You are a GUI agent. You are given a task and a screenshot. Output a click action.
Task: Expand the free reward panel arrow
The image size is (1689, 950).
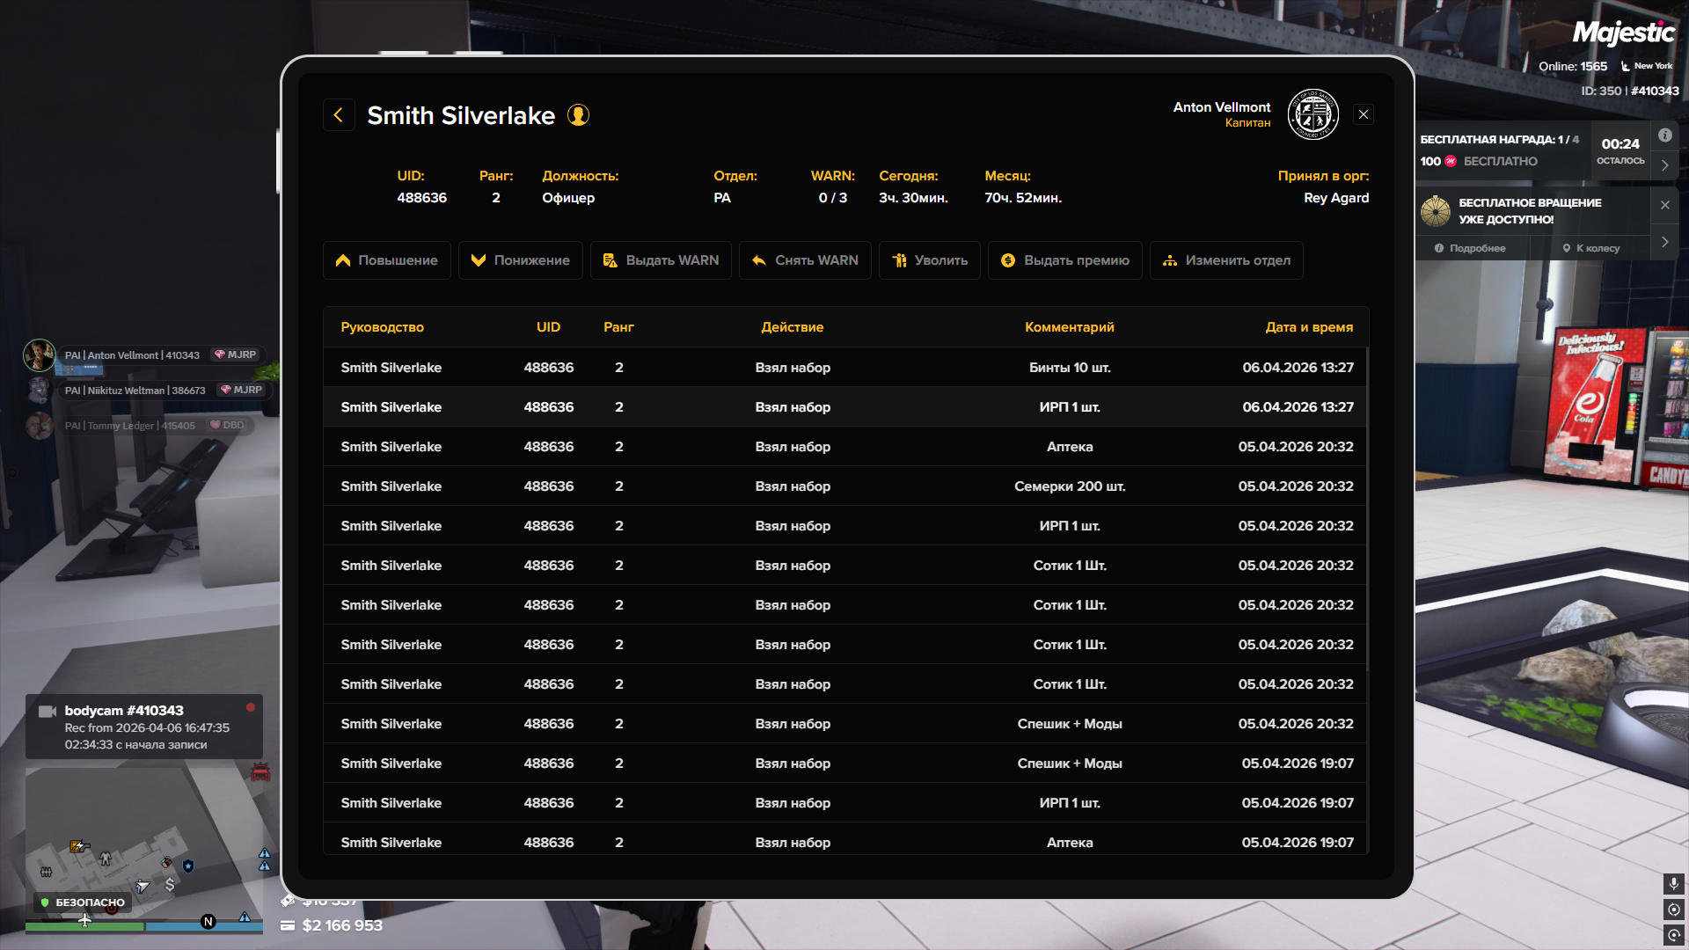(x=1664, y=165)
